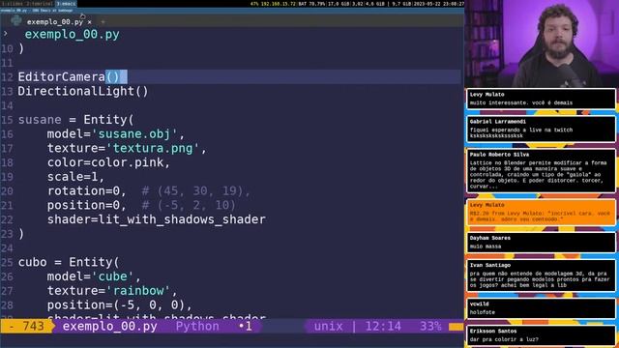
Task: Click position=0 on line 21
Action: pyautogui.click(x=83, y=205)
